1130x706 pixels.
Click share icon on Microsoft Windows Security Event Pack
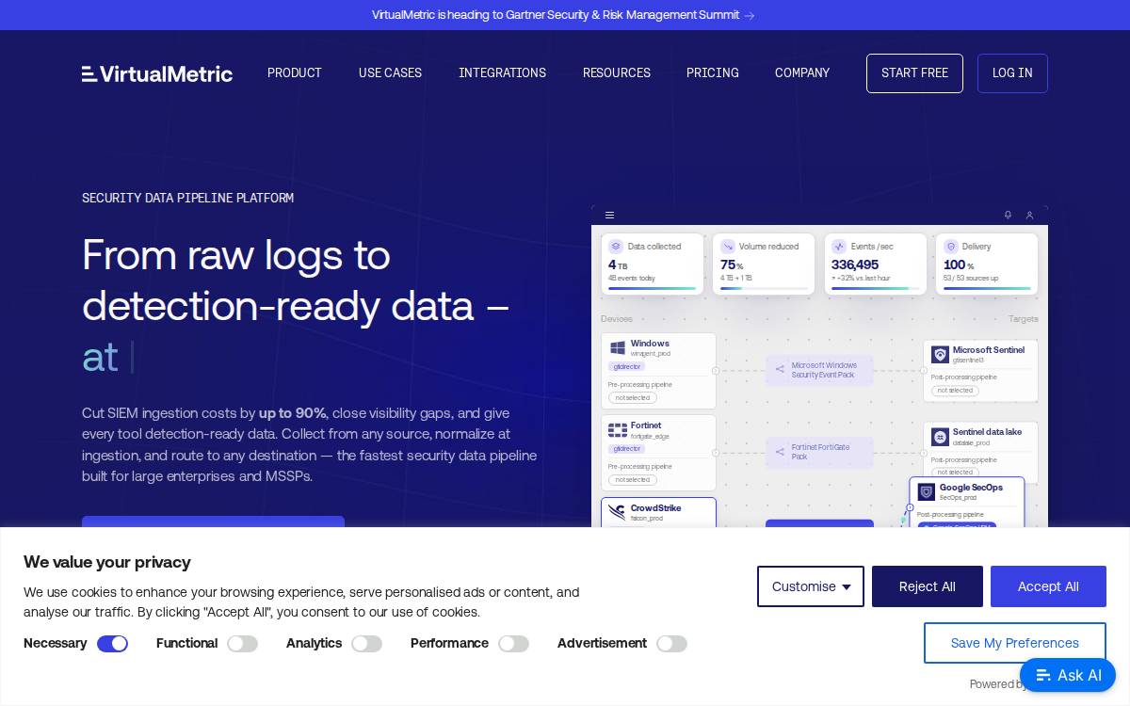[780, 369]
